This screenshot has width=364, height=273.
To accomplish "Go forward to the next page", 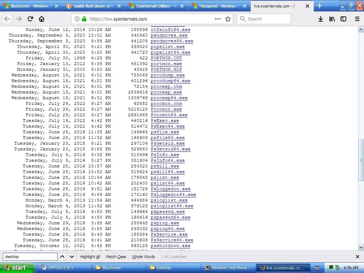I will (x=19, y=19).
